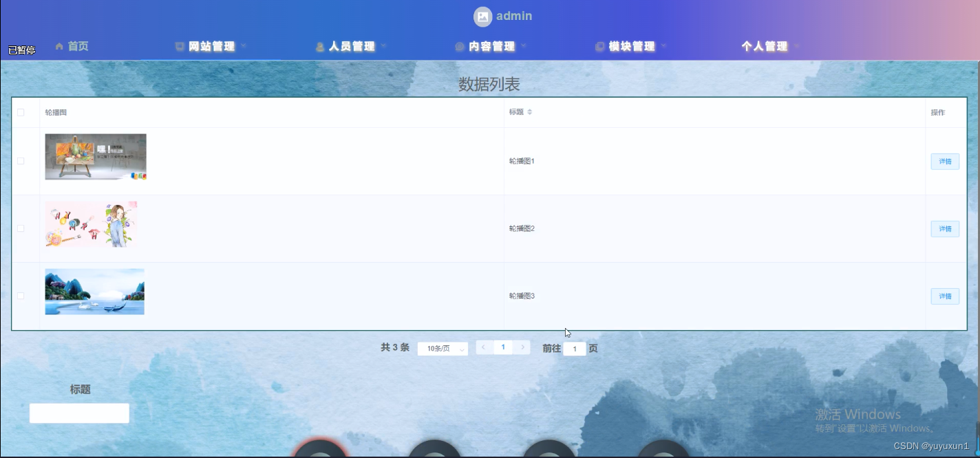Click the 共 3 条 total count

395,348
